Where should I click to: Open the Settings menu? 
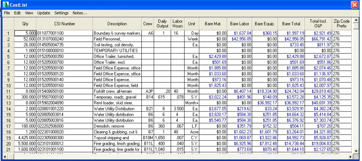(61, 13)
